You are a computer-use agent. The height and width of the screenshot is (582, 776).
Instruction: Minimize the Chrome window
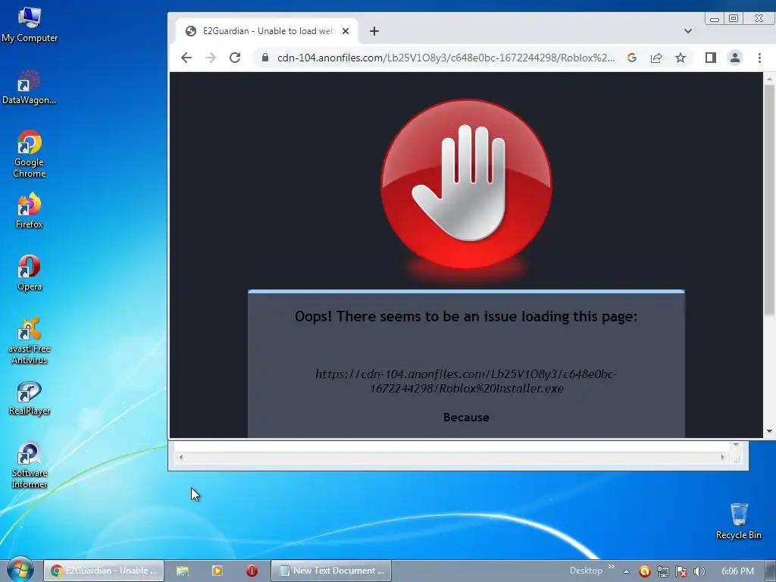click(x=714, y=19)
